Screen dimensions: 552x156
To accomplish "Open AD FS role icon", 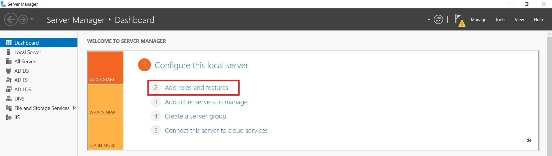I will pos(9,80).
